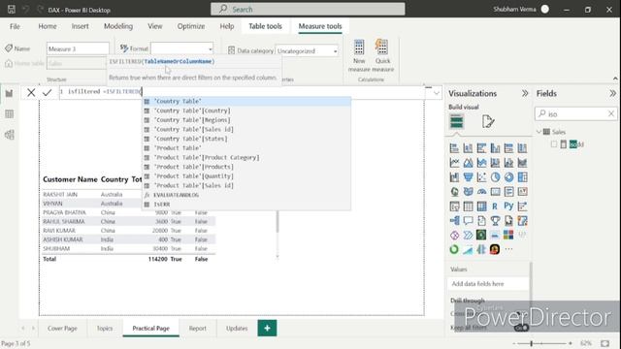Click the Fit to page icon
Screen dimensions: 621x349
click(605, 343)
